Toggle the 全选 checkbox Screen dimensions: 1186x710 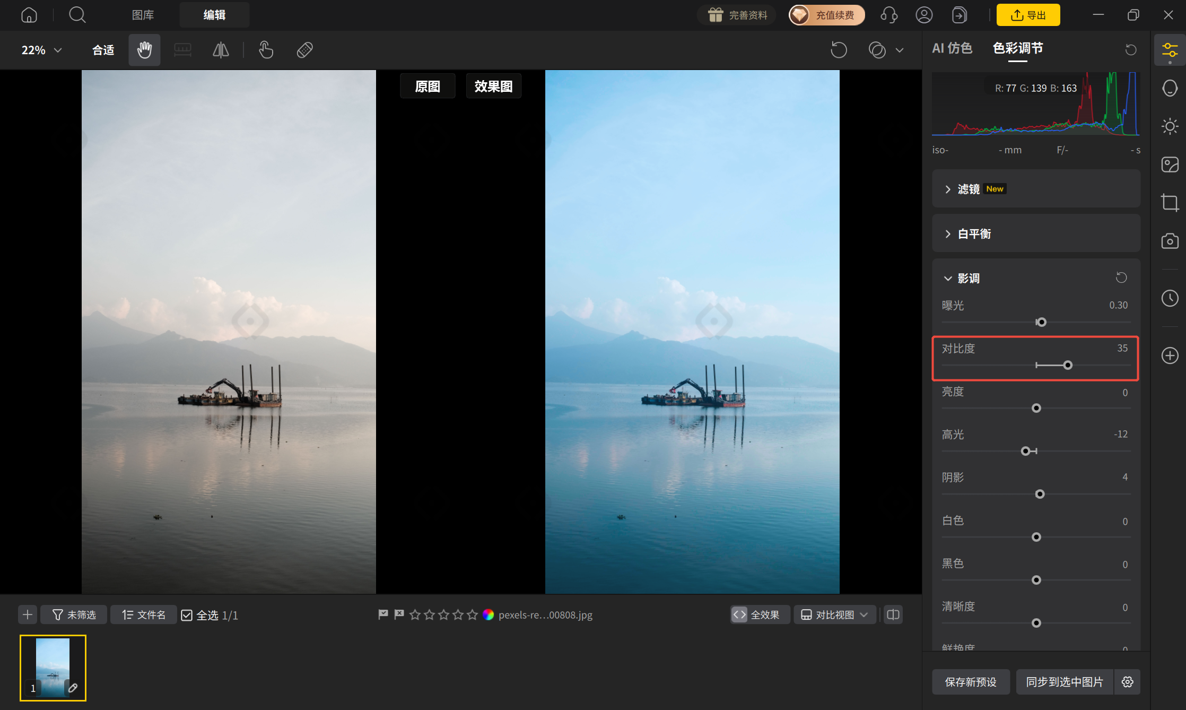coord(187,615)
